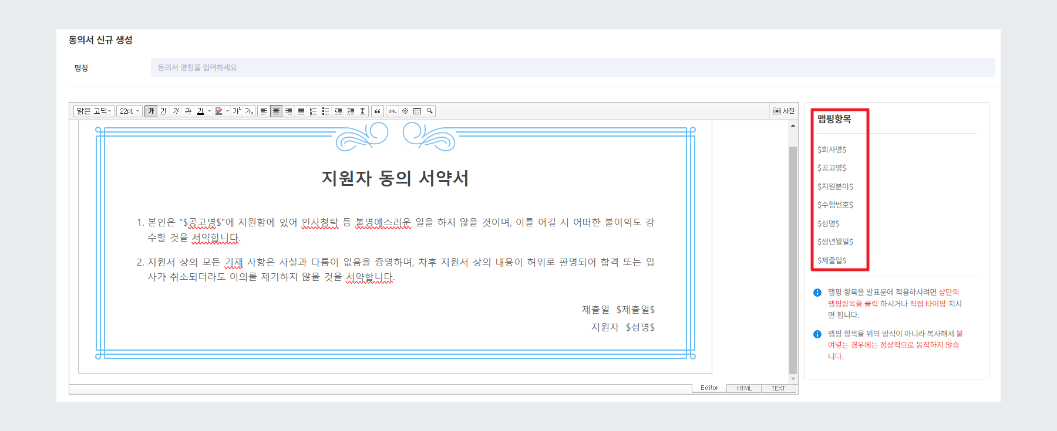The image size is (1057, 431).
Task: Insert the $지원분야$ mapping item
Action: (x=835, y=186)
